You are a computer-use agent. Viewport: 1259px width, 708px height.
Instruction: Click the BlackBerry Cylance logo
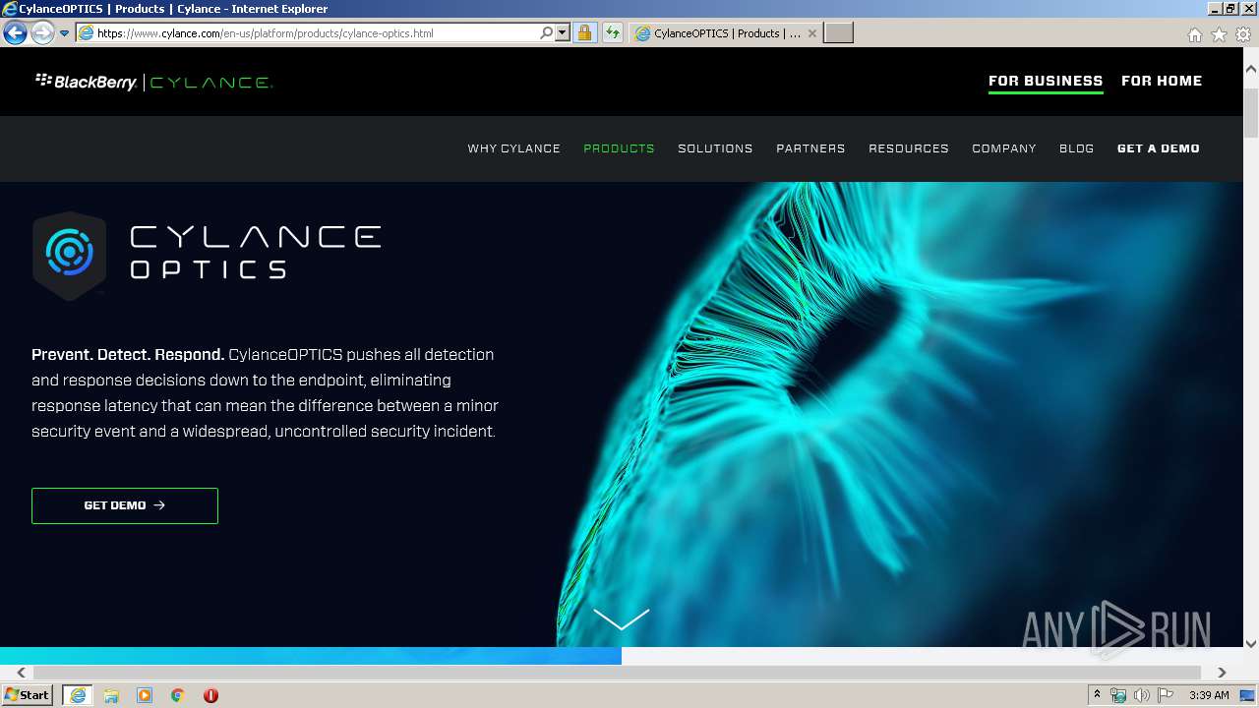coord(153,82)
